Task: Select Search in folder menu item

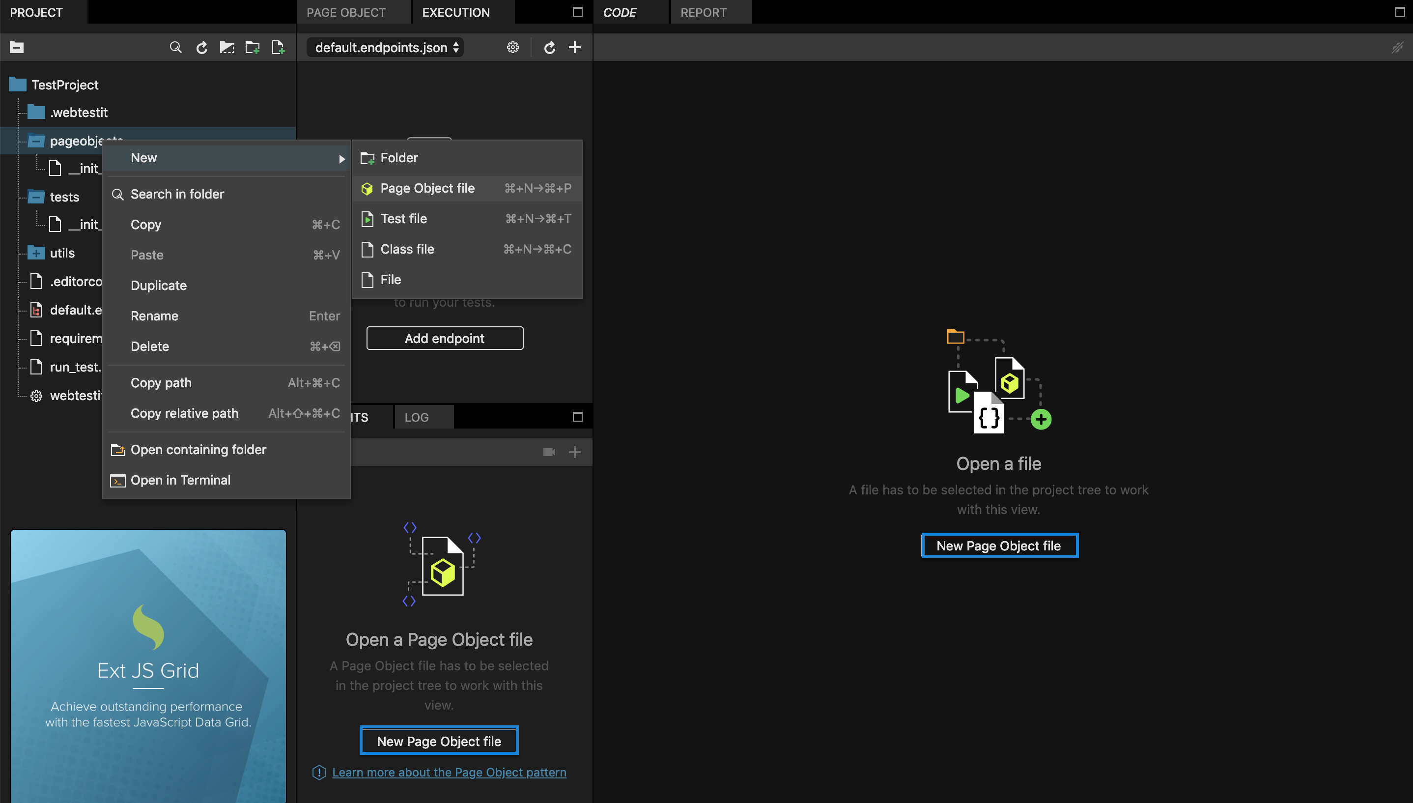Action: pos(226,194)
